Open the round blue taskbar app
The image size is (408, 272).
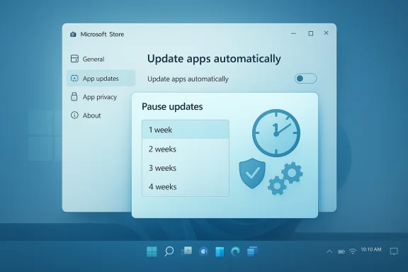tap(203, 251)
